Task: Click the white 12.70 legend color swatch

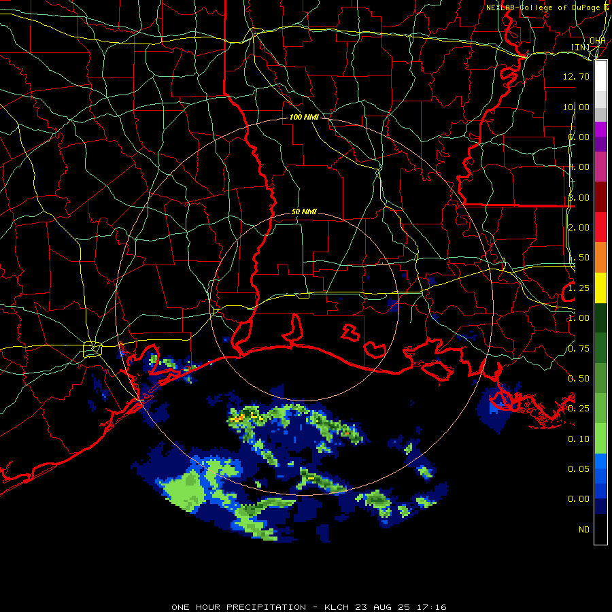Action: click(600, 75)
